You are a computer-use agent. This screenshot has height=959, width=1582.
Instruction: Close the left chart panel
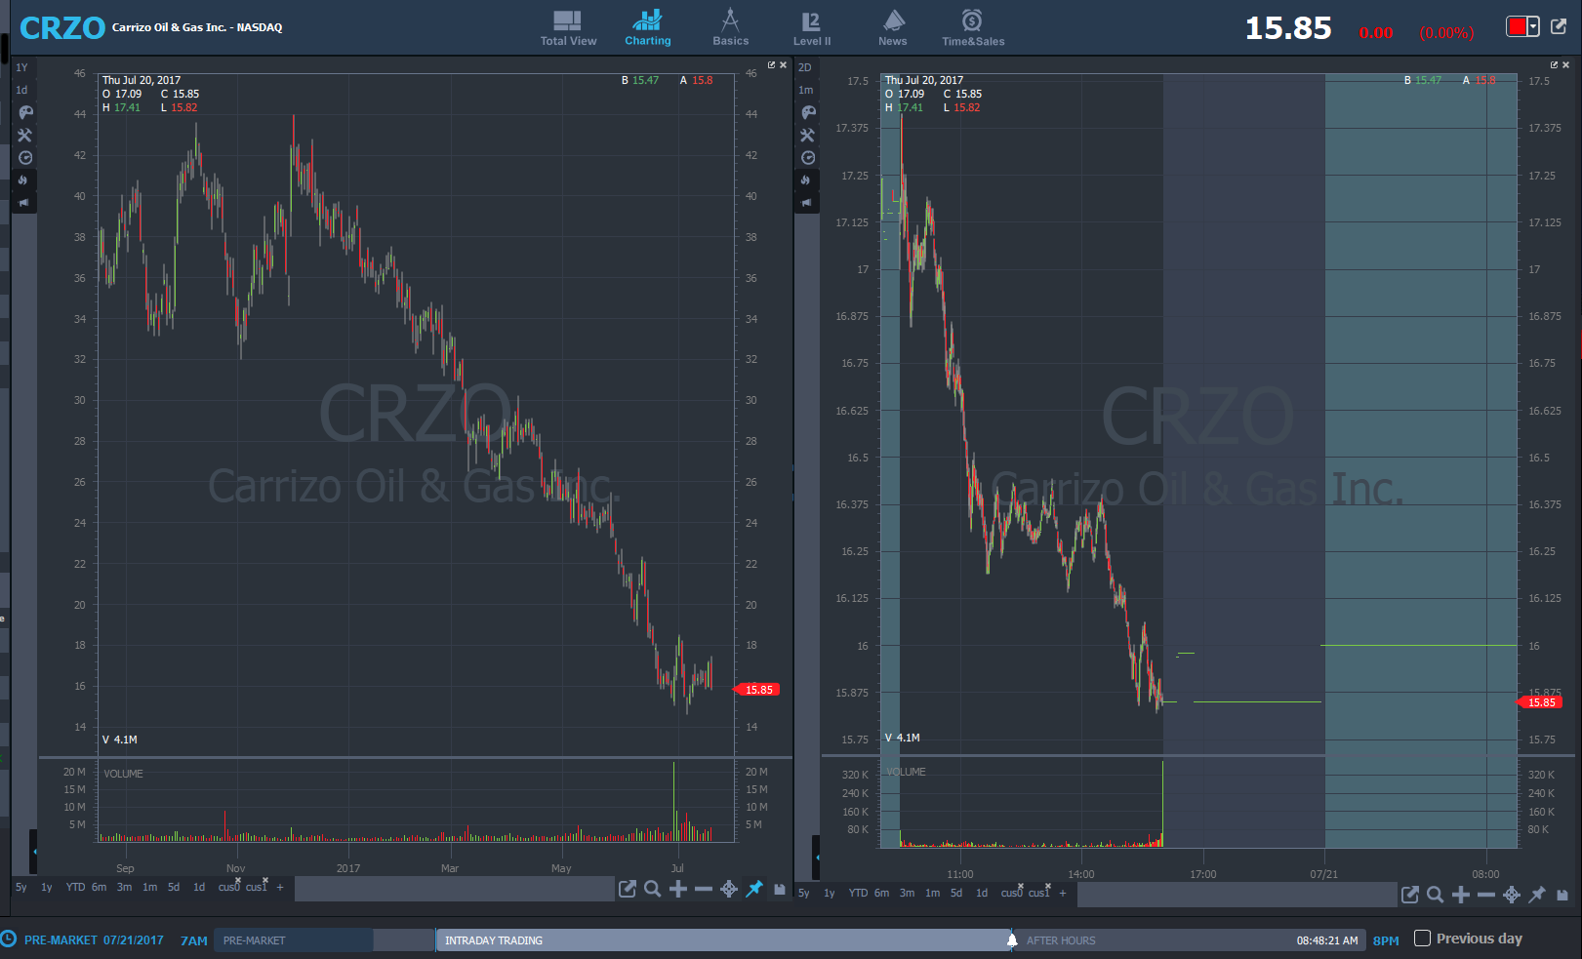(x=783, y=65)
